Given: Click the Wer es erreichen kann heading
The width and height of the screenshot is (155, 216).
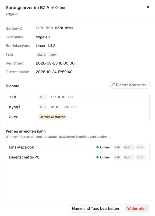Looking at the screenshot, I should [26, 131].
